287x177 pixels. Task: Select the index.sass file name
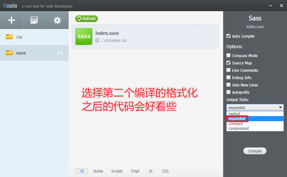107,33
